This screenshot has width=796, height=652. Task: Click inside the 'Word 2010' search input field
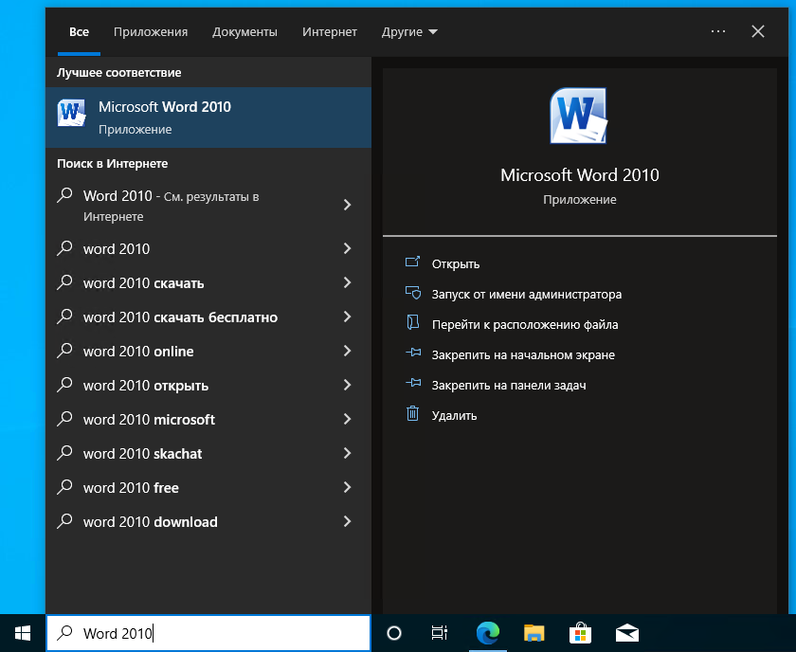coord(208,633)
